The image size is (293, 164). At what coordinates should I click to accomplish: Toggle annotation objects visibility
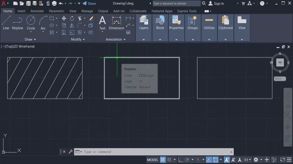tap(227, 160)
